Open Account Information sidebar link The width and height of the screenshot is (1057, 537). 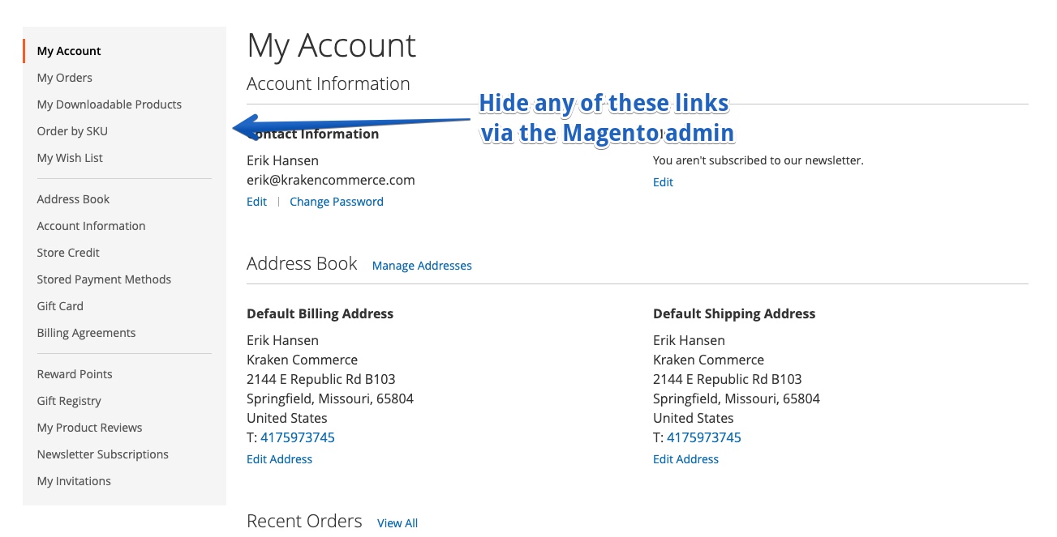91,226
